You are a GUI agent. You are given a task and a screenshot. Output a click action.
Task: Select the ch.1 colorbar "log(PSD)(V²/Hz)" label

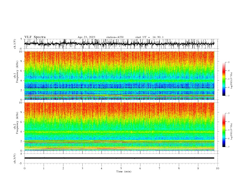pyautogui.click(x=232, y=81)
